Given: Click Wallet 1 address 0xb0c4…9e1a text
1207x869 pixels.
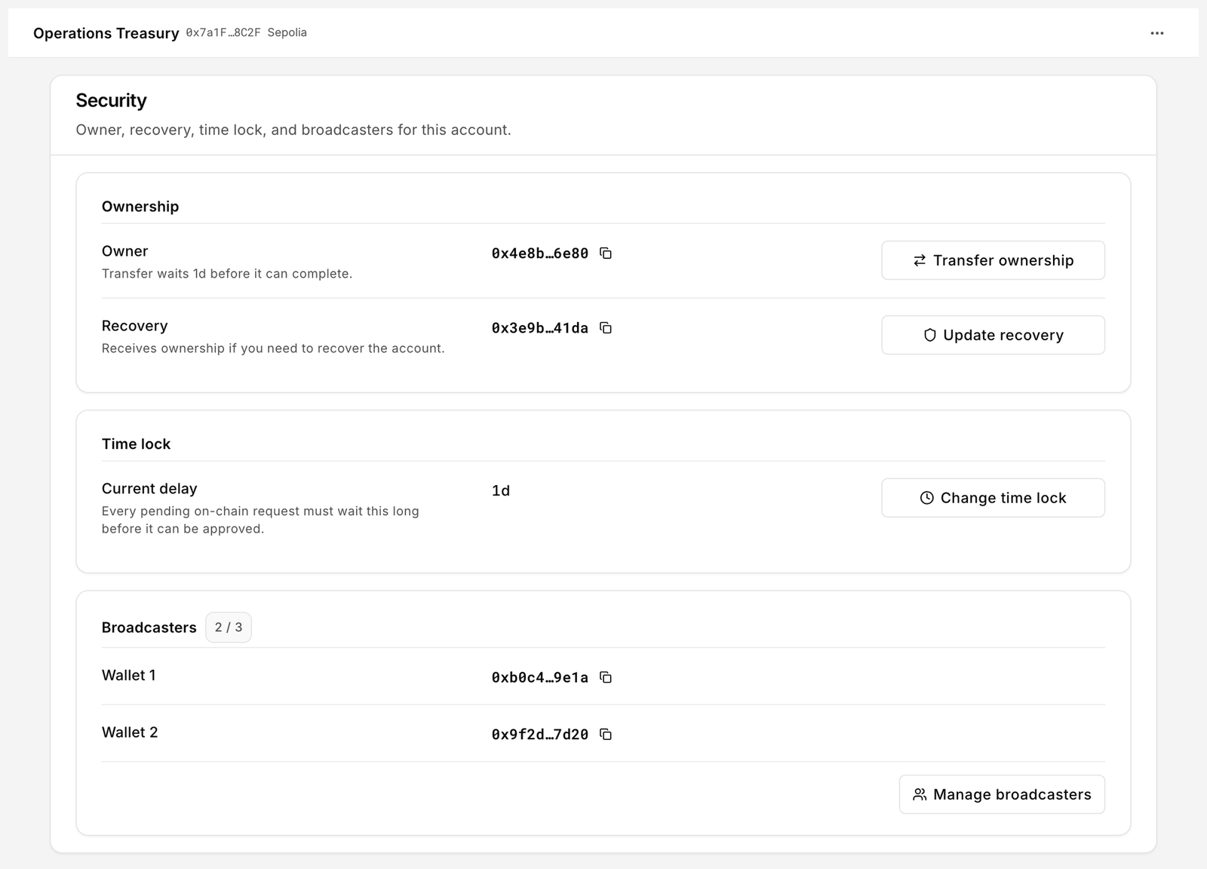Looking at the screenshot, I should coord(540,677).
